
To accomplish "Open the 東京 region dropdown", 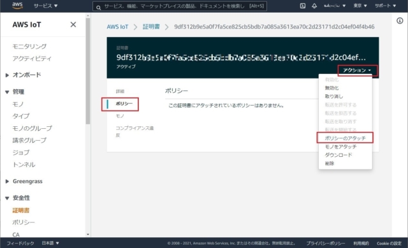I will tap(360, 6).
